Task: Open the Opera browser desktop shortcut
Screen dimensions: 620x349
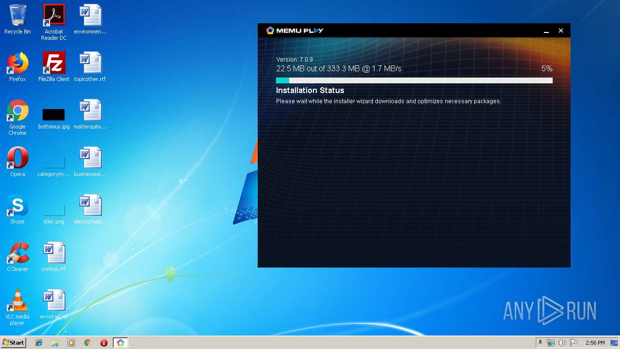Action: coord(17,162)
